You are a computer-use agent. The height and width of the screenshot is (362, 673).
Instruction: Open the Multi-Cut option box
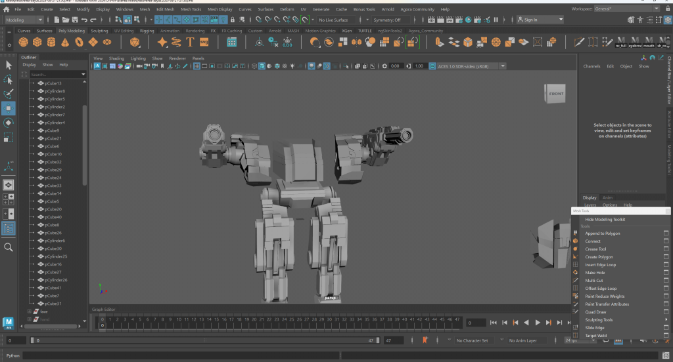[666, 281]
